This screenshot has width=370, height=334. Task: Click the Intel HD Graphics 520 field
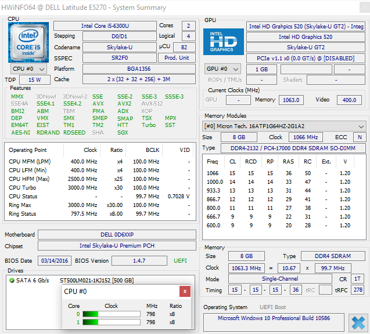(x=306, y=37)
